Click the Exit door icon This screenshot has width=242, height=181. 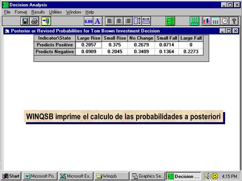point(46,21)
